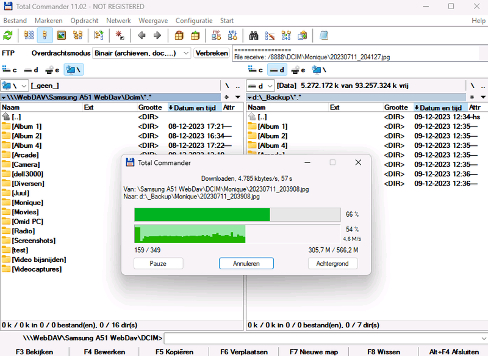Screen dimensions: 488x356
Task: Open the left panel drive dropdown
Action: pos(15,85)
